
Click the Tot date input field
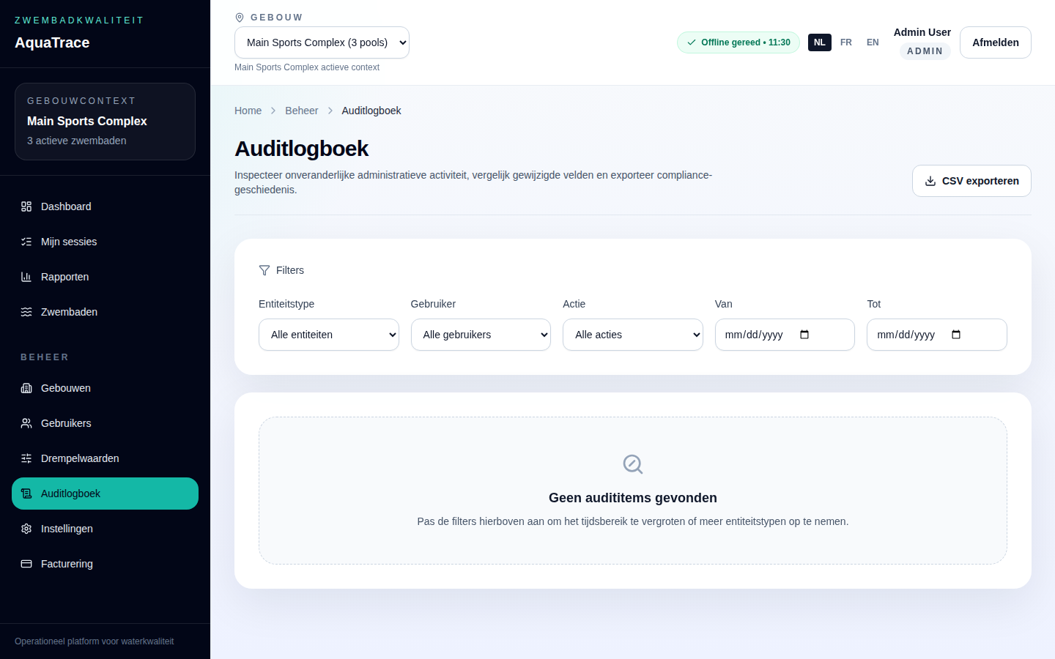[937, 335]
